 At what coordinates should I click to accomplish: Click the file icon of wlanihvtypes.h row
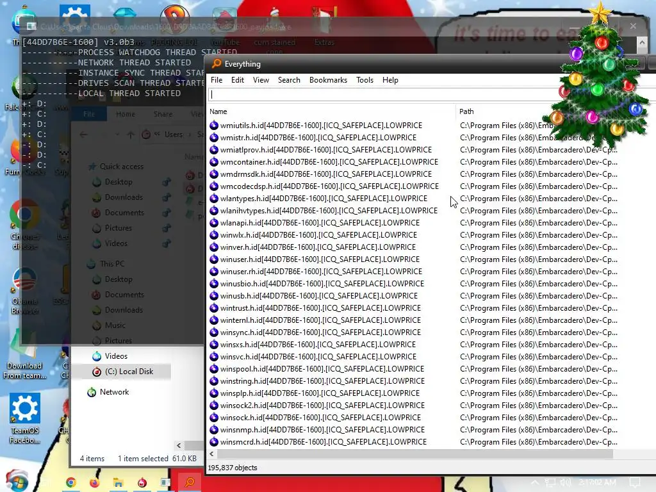tap(214, 210)
